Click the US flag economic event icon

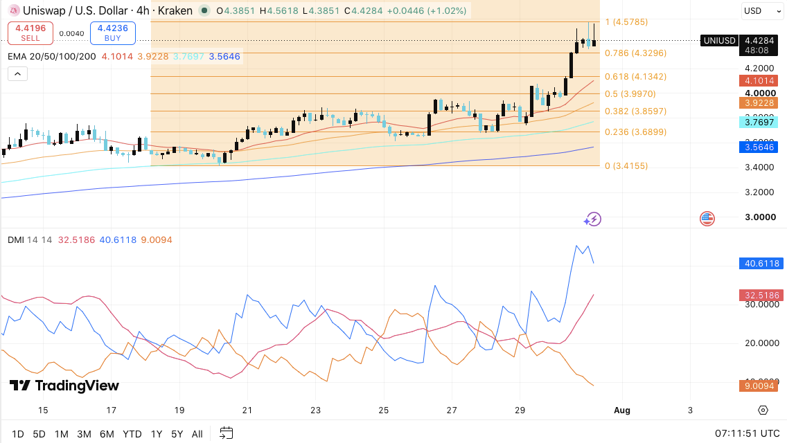[707, 219]
